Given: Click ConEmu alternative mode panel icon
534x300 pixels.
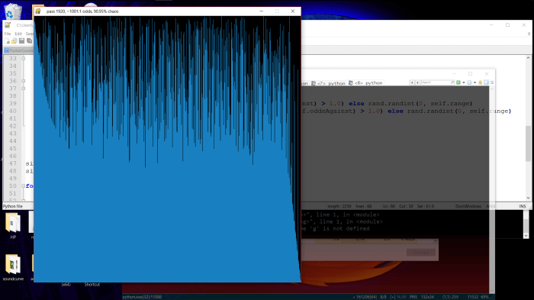Looking at the screenshot, I should (487, 82).
